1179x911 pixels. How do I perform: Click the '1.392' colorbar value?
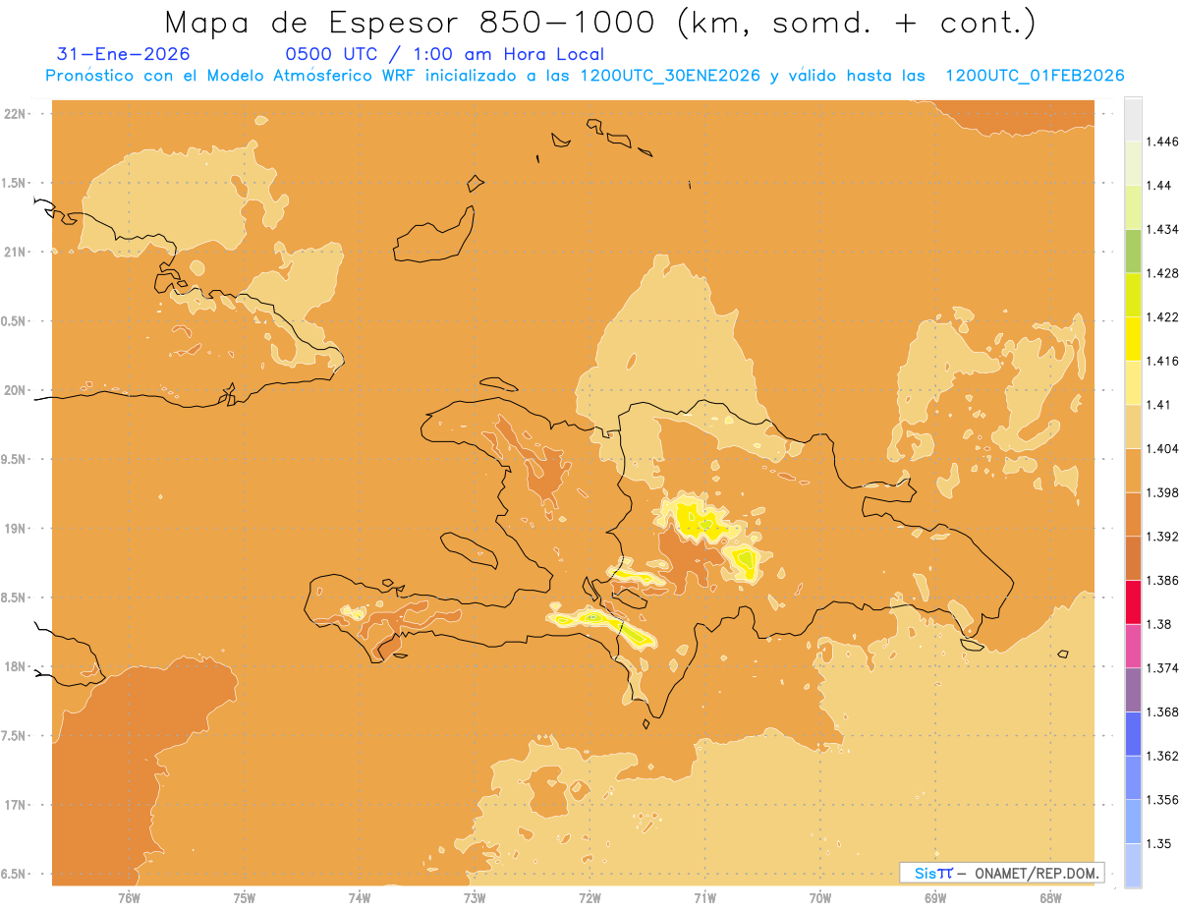(1164, 537)
